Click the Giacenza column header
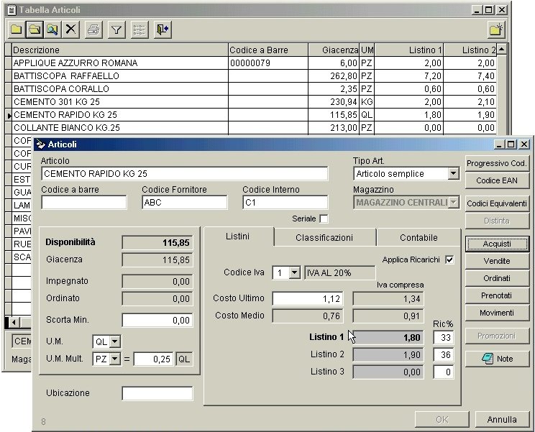 334,50
